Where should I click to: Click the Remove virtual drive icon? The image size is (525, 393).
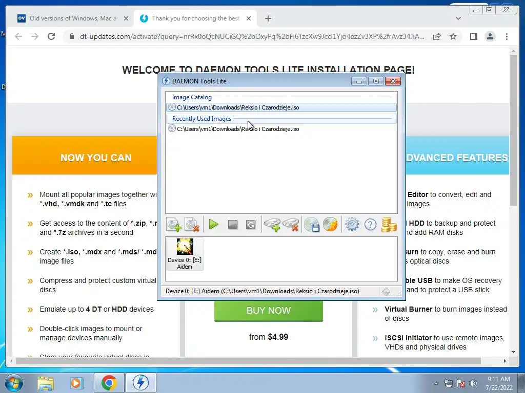291,225
